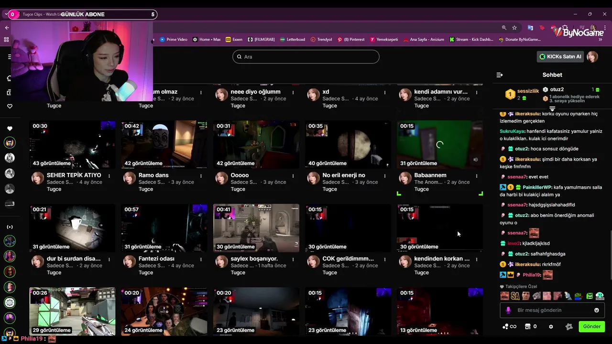
Task: Open the Translate icon in address bar
Action: coord(530,28)
